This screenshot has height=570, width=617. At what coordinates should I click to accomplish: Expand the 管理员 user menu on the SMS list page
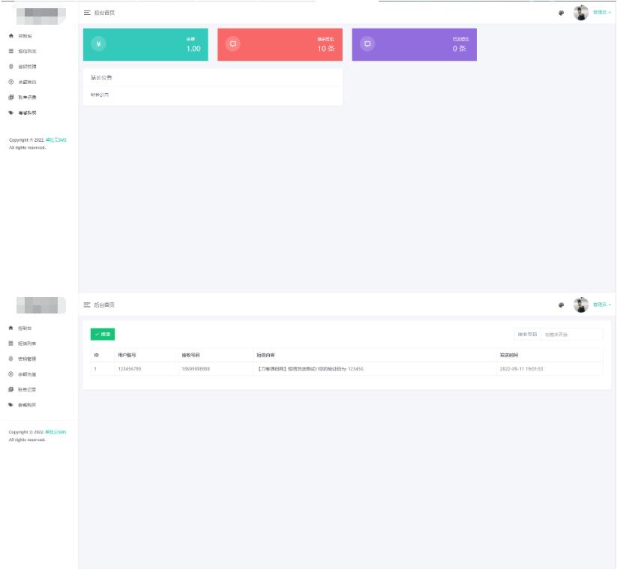[601, 304]
